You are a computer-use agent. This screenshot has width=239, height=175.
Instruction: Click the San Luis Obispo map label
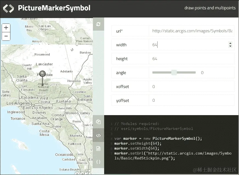[x=44, y=28]
